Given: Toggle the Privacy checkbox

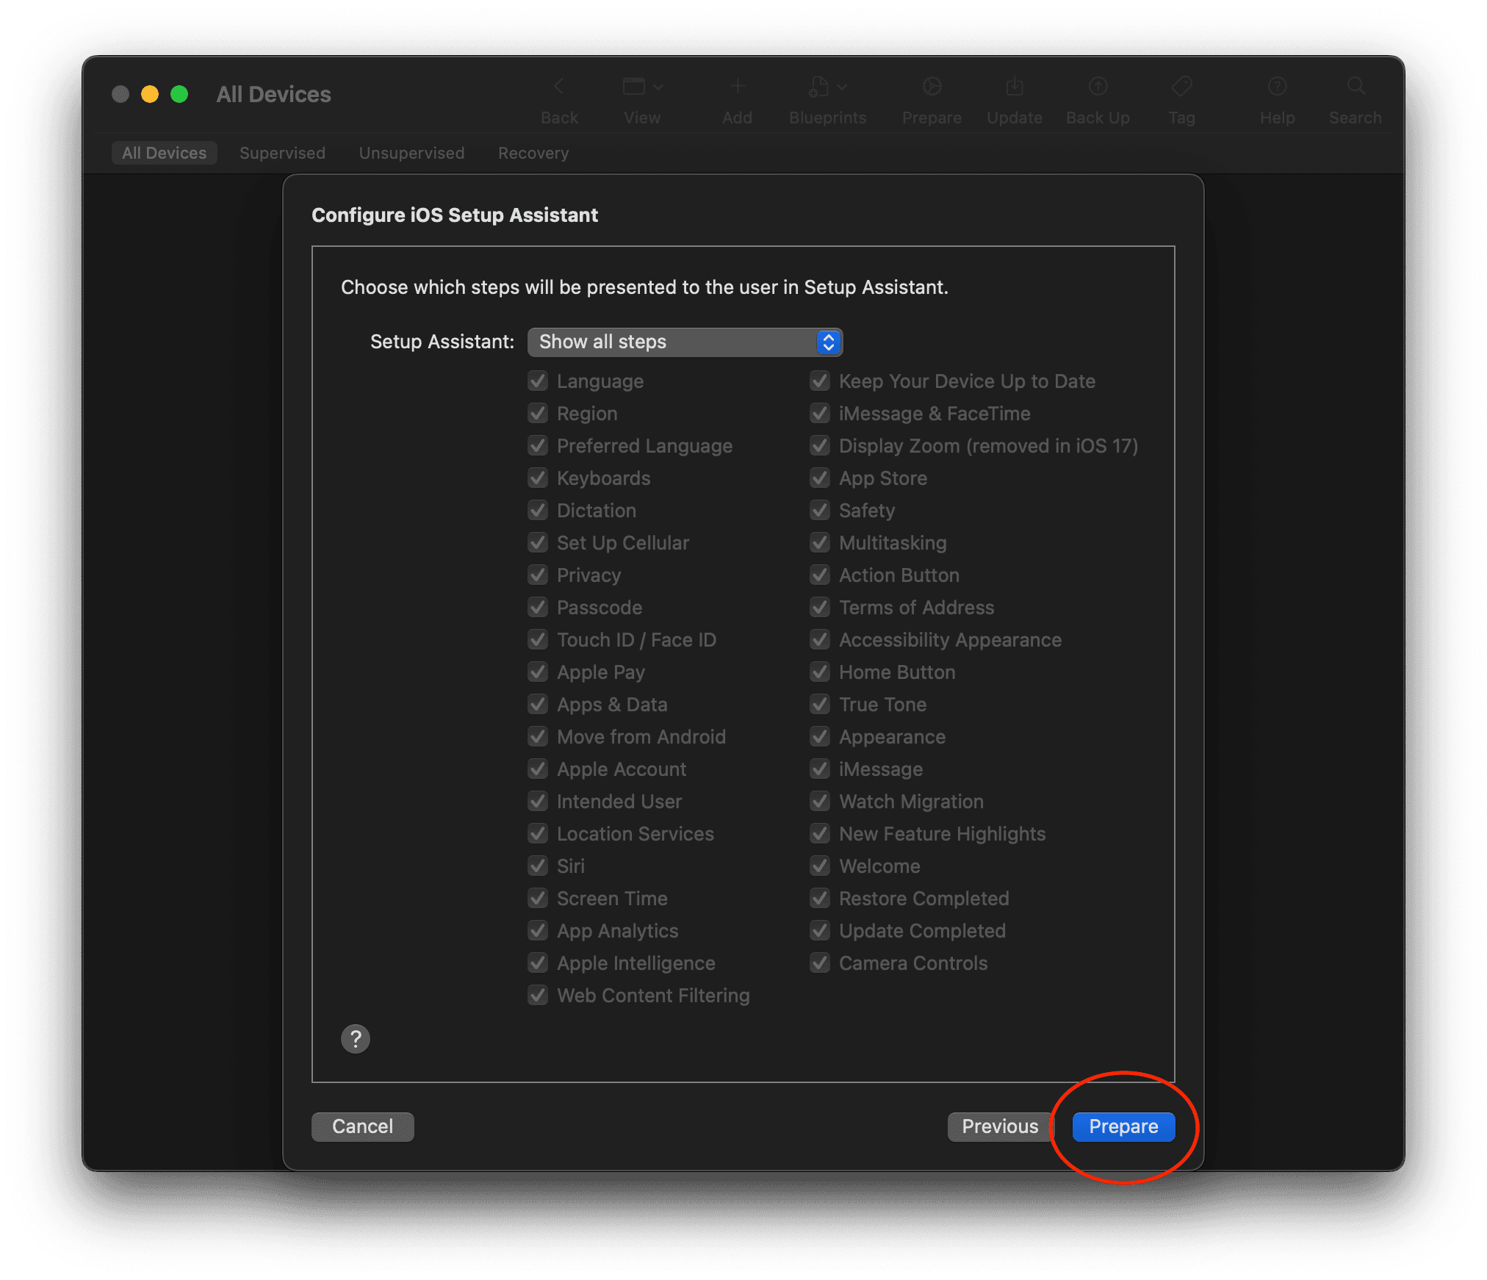Looking at the screenshot, I should 538,575.
